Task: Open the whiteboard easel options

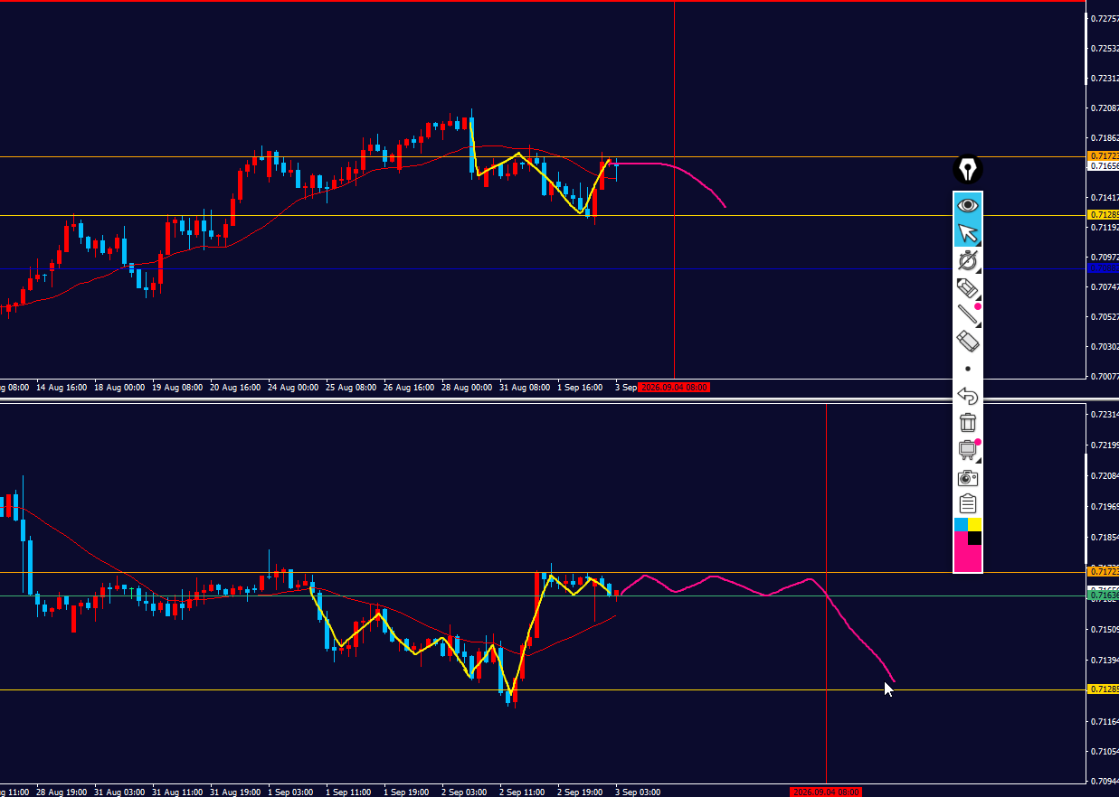Action: tap(968, 449)
